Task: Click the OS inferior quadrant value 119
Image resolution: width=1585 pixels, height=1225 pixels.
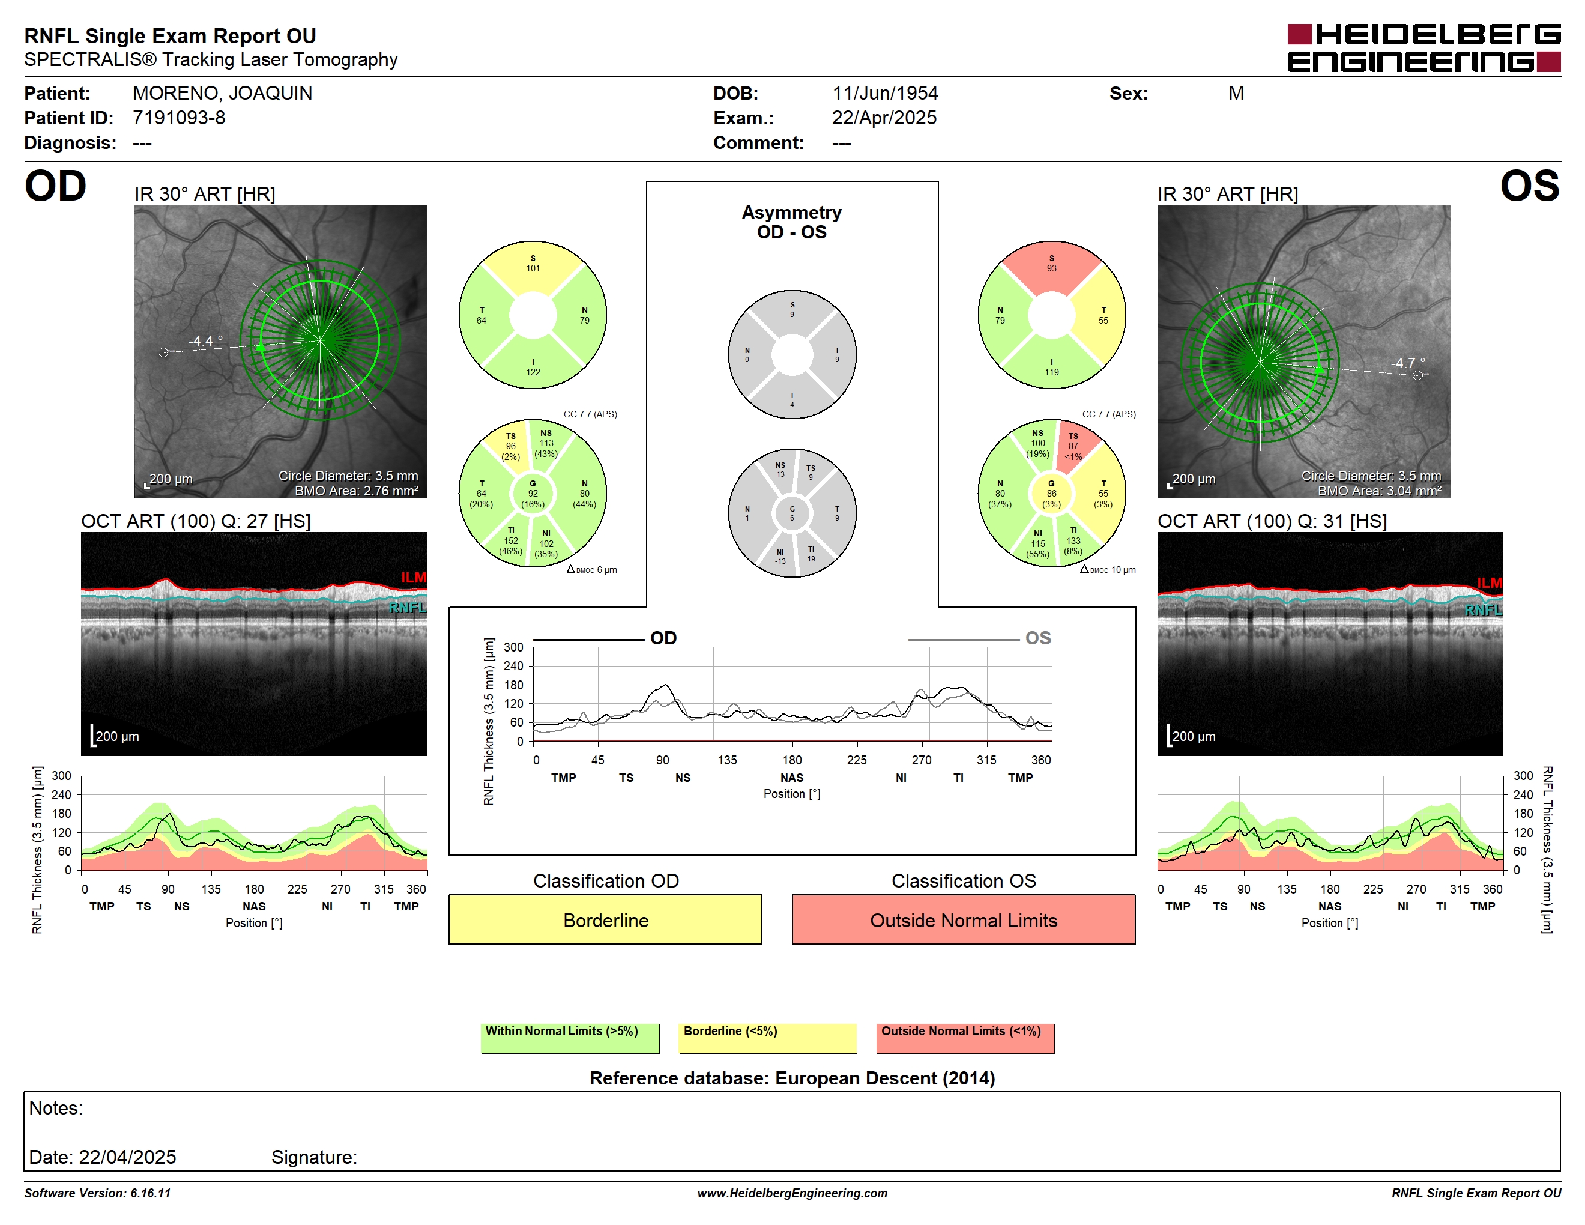Action: (1052, 372)
